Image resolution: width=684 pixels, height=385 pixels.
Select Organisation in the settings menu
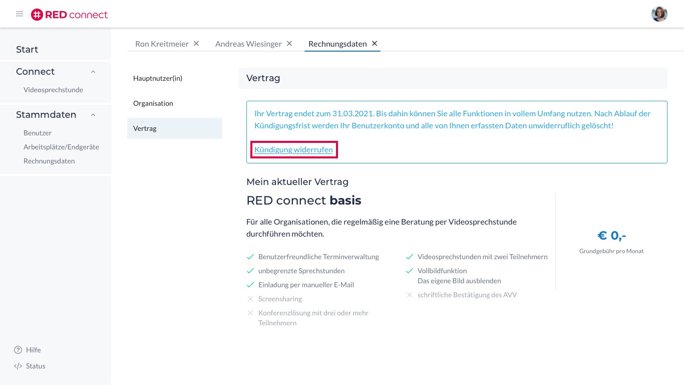(153, 103)
